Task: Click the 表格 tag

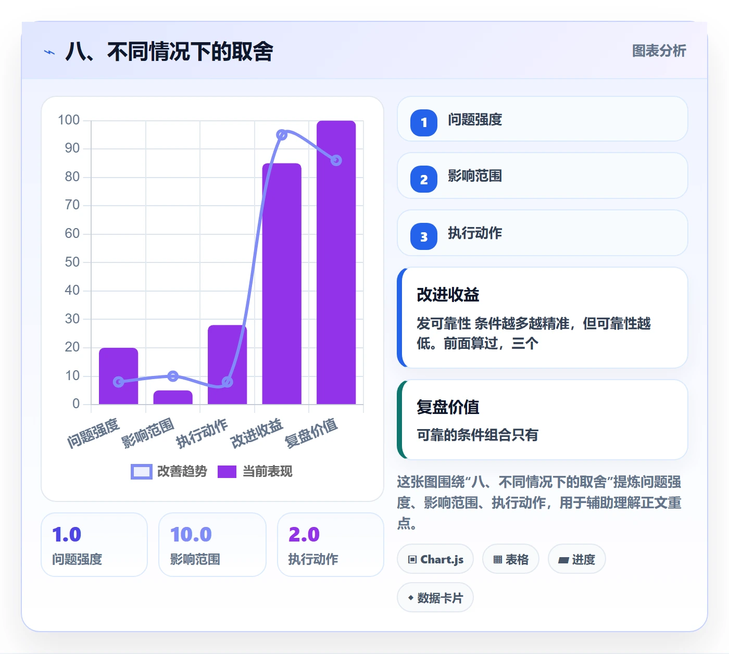Action: [x=511, y=559]
